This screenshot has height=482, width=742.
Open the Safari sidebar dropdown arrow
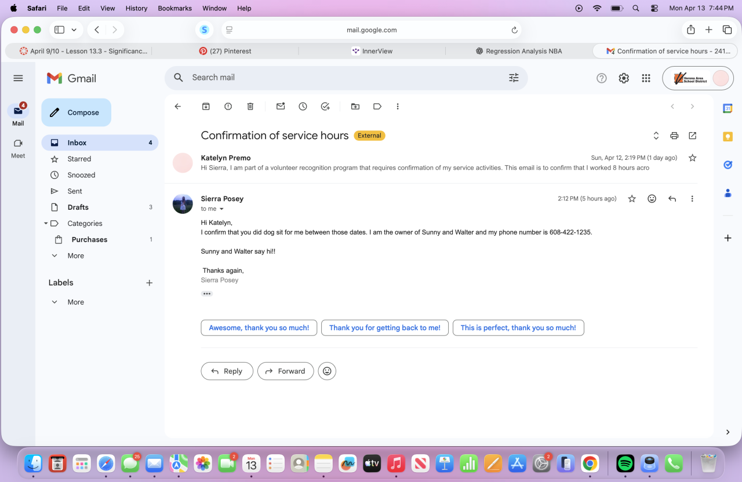(74, 30)
